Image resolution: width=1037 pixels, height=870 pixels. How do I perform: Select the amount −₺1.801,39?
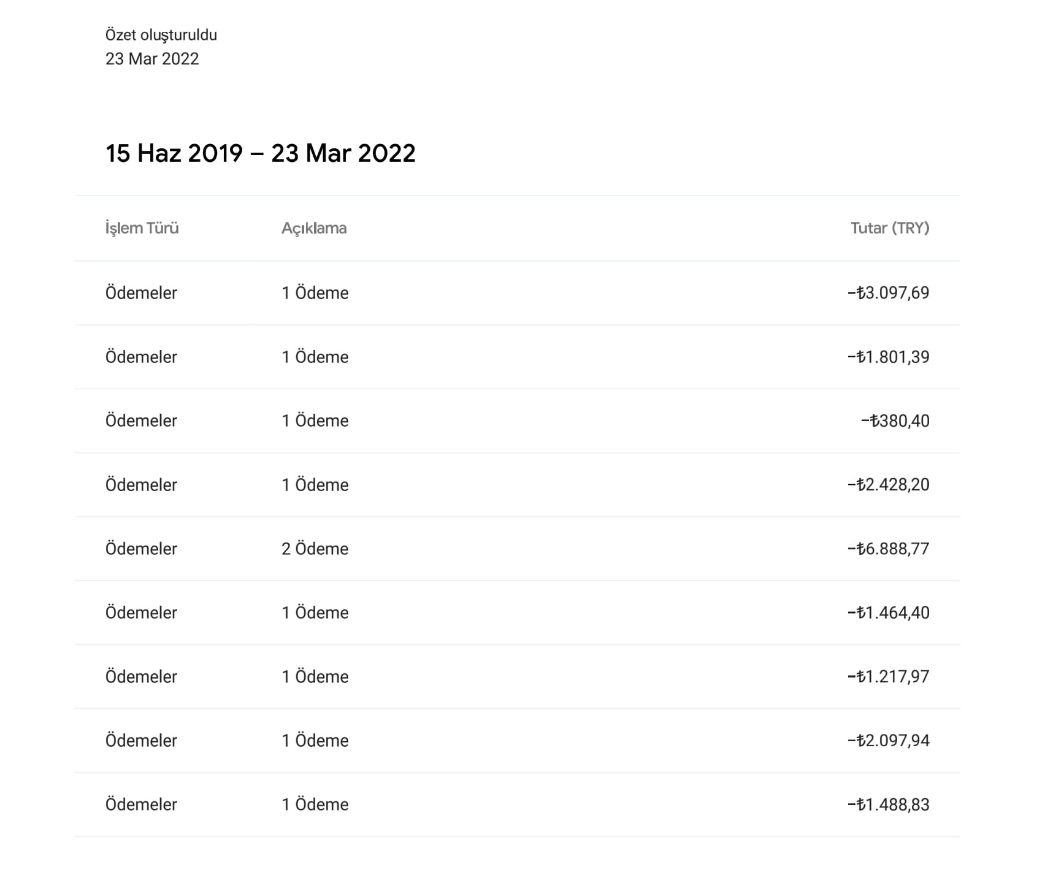[888, 357]
